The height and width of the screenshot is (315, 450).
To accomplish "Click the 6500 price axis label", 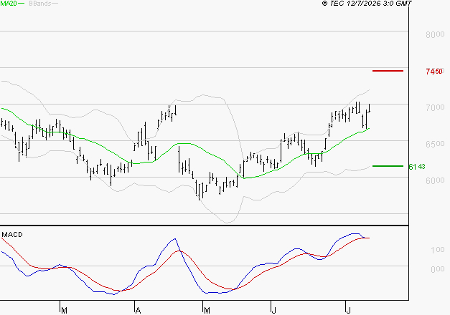I will (x=435, y=144).
